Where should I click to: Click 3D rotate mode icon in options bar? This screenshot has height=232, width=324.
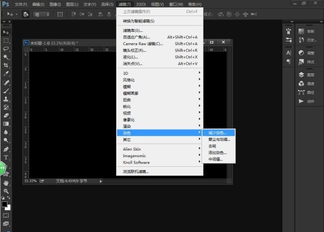221,14
